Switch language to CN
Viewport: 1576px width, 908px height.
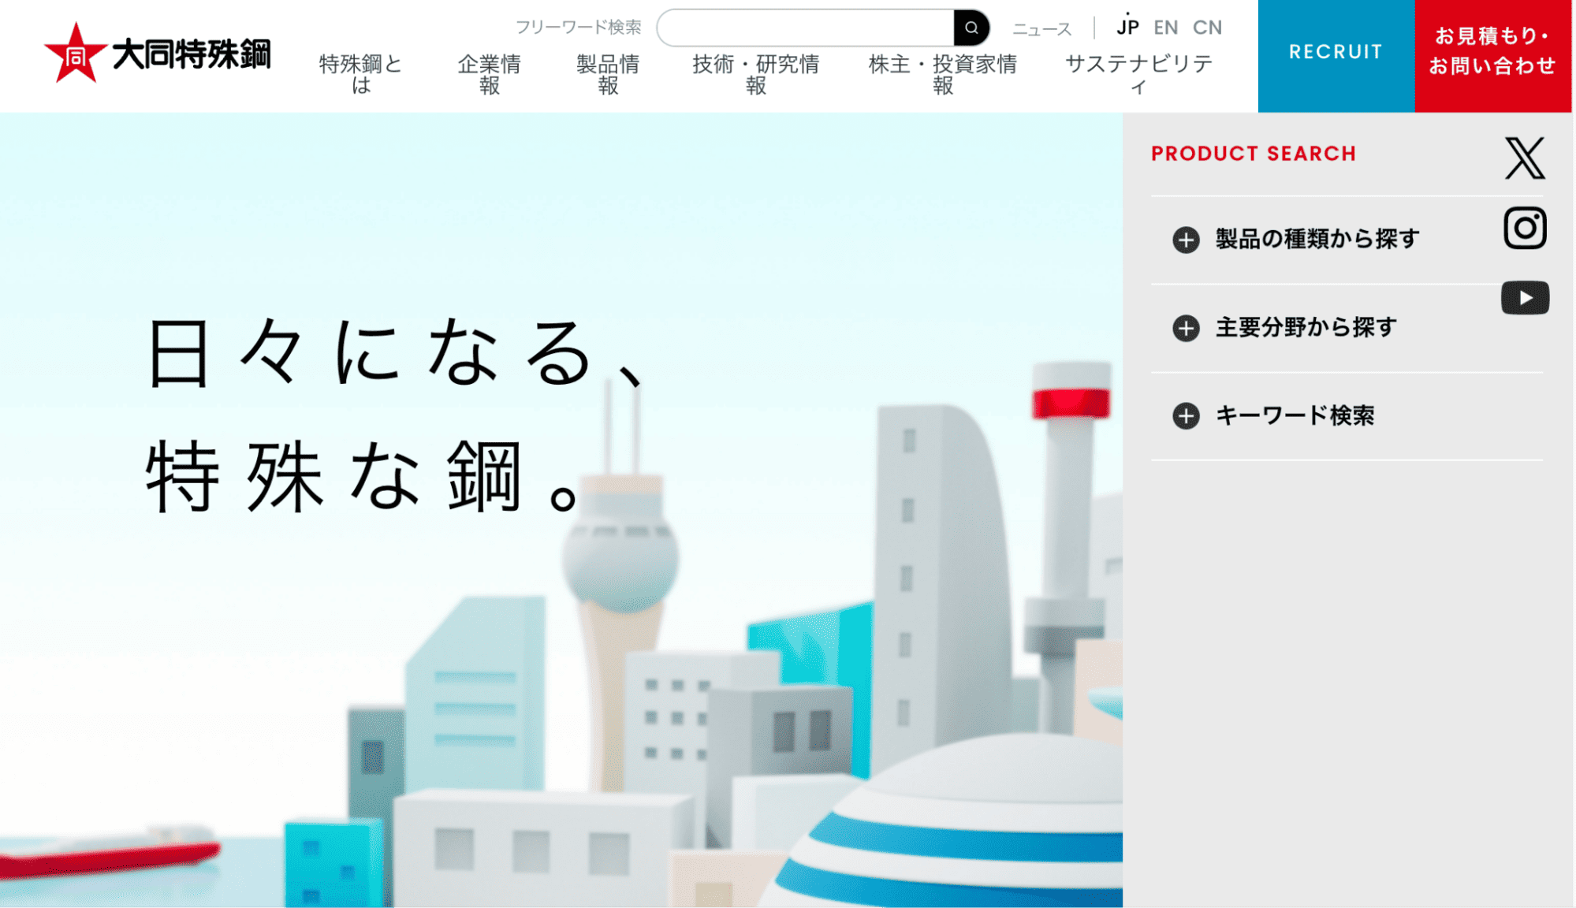1207,28
